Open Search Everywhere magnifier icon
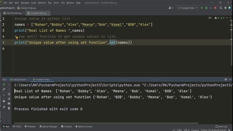This screenshot has height=131, width=233. tap(221, 8)
